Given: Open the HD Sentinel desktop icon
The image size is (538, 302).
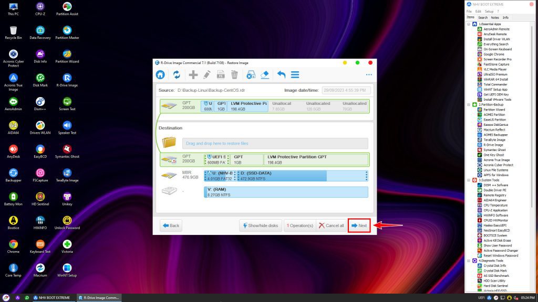Looking at the screenshot, I should coord(40,199).
